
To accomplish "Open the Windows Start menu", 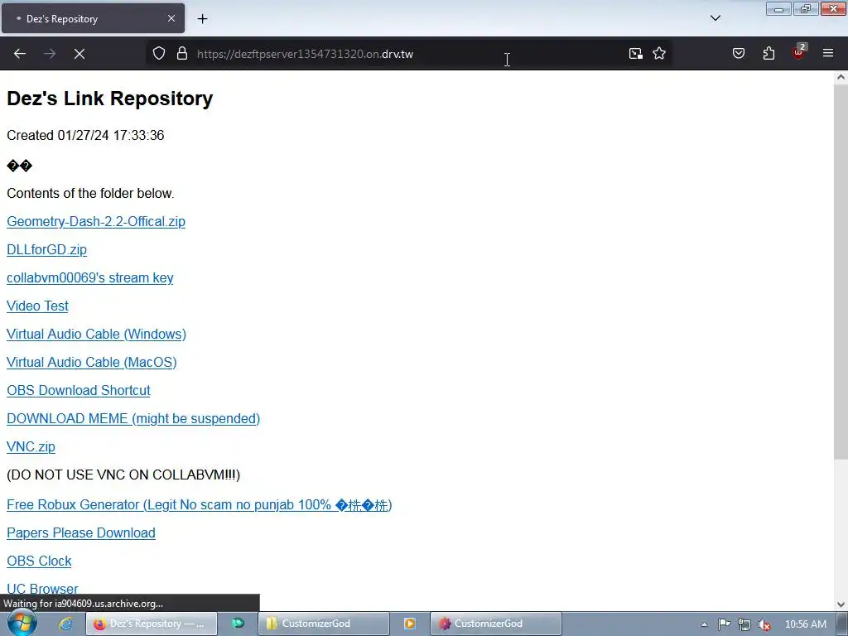I will click(x=22, y=624).
